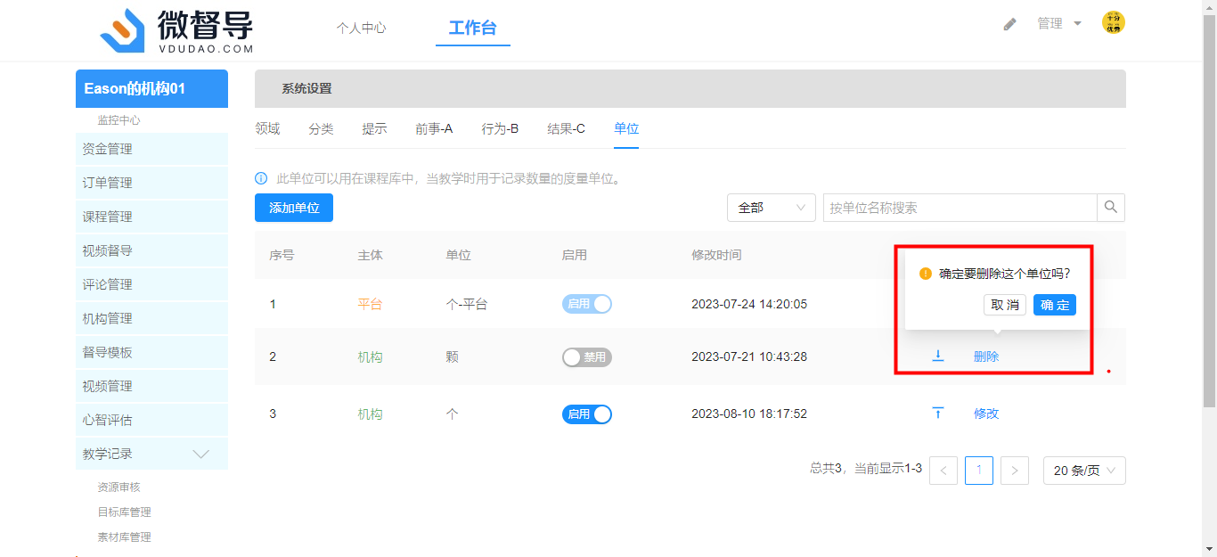
Task: Go to next page arrow
Action: pos(1015,471)
